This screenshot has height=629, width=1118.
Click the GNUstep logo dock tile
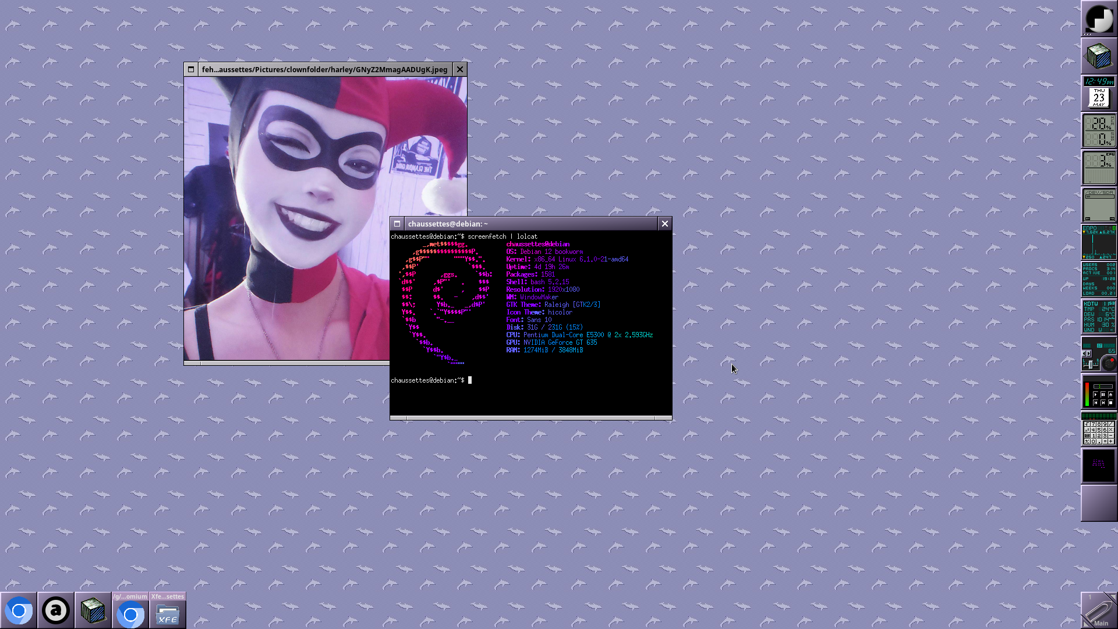pyautogui.click(x=1099, y=19)
